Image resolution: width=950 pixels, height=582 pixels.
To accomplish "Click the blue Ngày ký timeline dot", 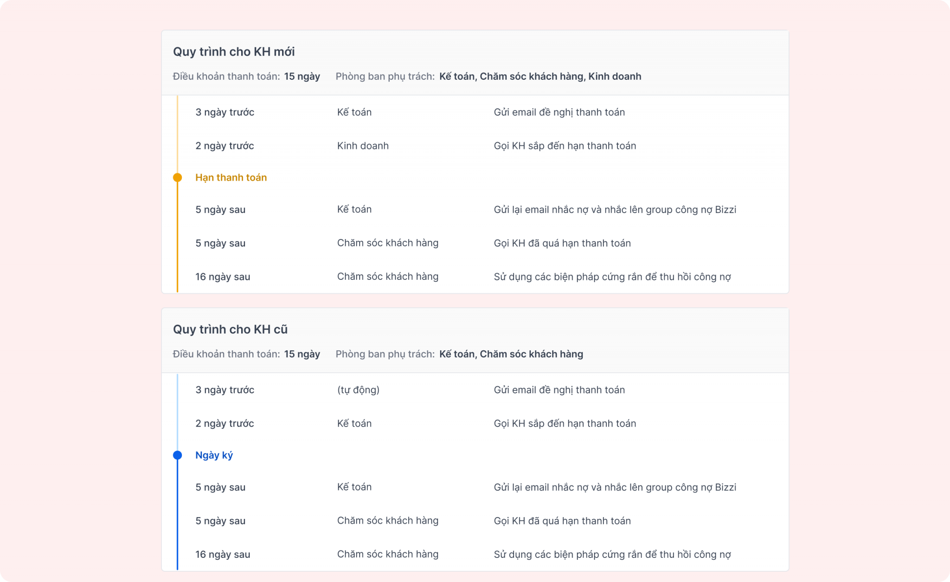I will (x=177, y=455).
